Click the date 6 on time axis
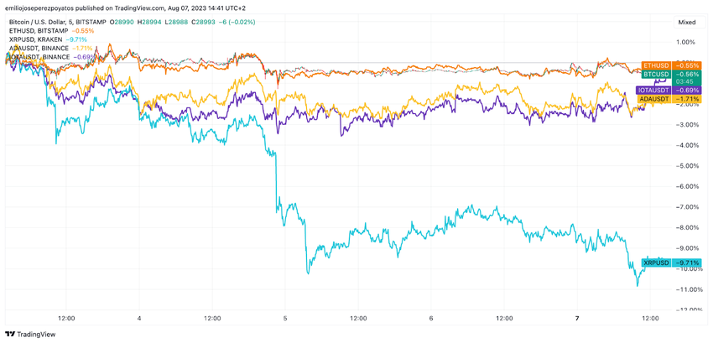 (430, 319)
